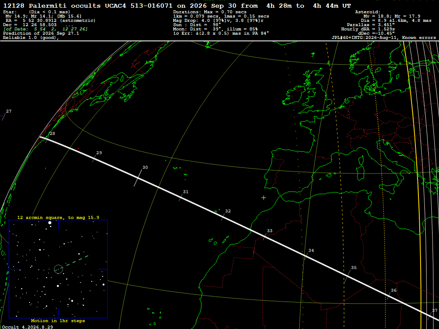The image size is (439, 329).
Task: Click the green 'of Date' coordinates line
Action: (x=45, y=29)
